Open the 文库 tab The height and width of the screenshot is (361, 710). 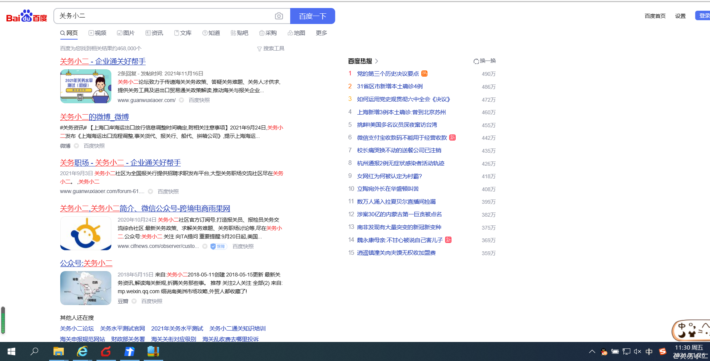[x=183, y=33]
